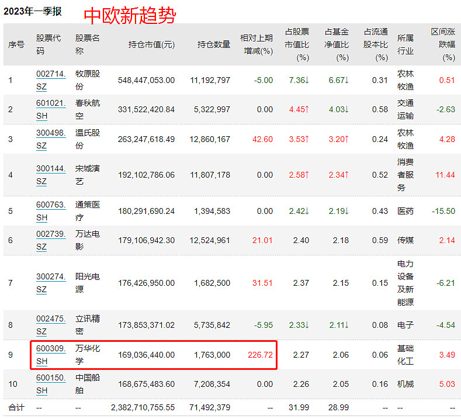461x419 pixels.
Task: Click change value 226.72
Action: (x=261, y=355)
